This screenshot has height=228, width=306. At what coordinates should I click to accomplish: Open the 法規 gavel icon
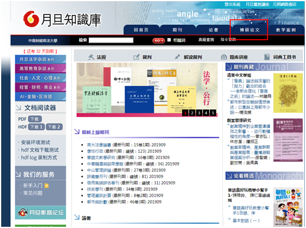(x=91, y=57)
